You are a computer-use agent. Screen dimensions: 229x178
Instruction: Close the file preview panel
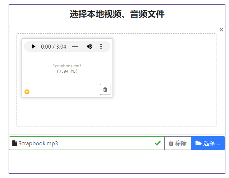pos(221,29)
